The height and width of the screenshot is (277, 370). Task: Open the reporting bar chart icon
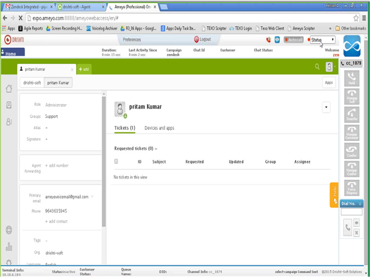click(x=9, y=247)
